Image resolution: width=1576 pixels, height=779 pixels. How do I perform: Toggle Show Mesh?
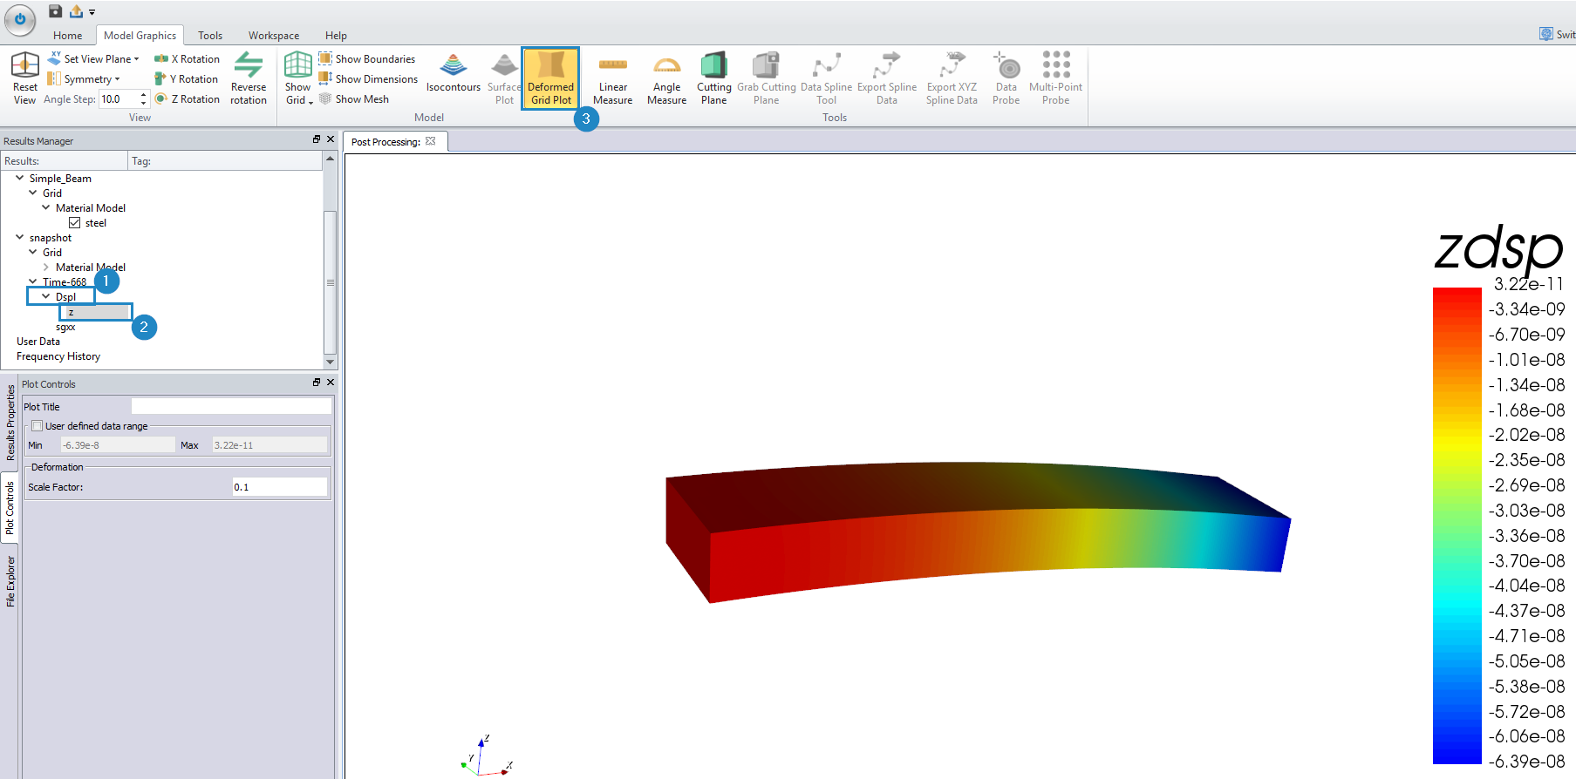coord(354,98)
